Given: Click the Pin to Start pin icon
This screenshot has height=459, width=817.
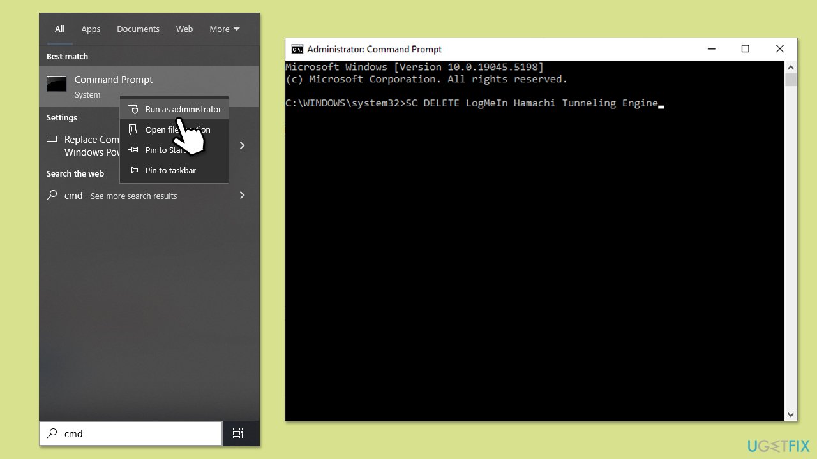Looking at the screenshot, I should (133, 150).
